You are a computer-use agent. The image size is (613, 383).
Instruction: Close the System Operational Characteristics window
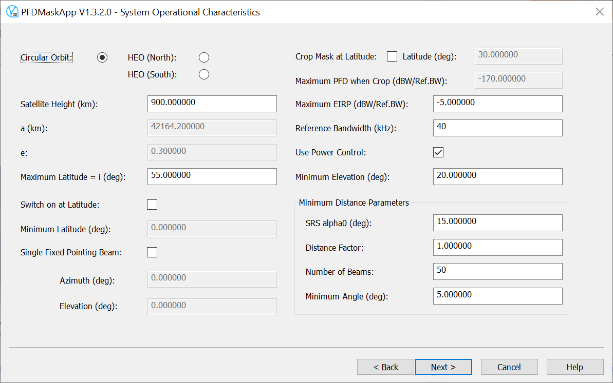600,12
